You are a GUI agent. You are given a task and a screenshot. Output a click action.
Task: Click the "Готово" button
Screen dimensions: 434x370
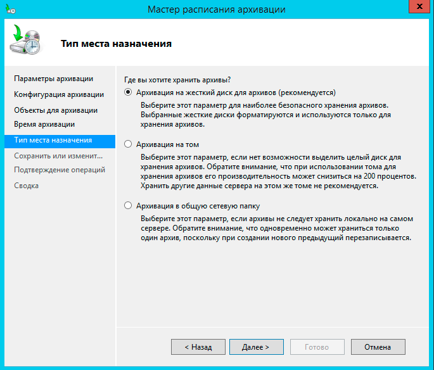[x=317, y=347]
